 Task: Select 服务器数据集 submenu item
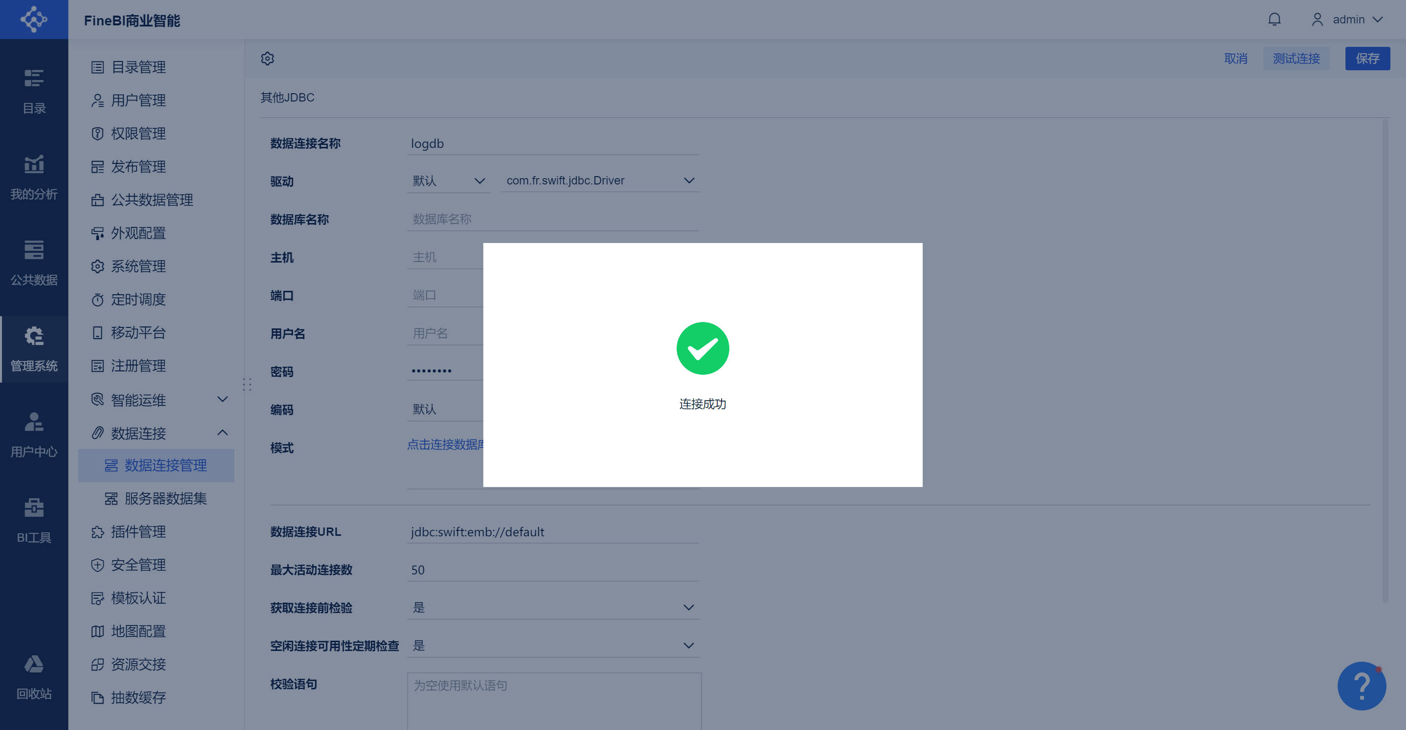(156, 499)
